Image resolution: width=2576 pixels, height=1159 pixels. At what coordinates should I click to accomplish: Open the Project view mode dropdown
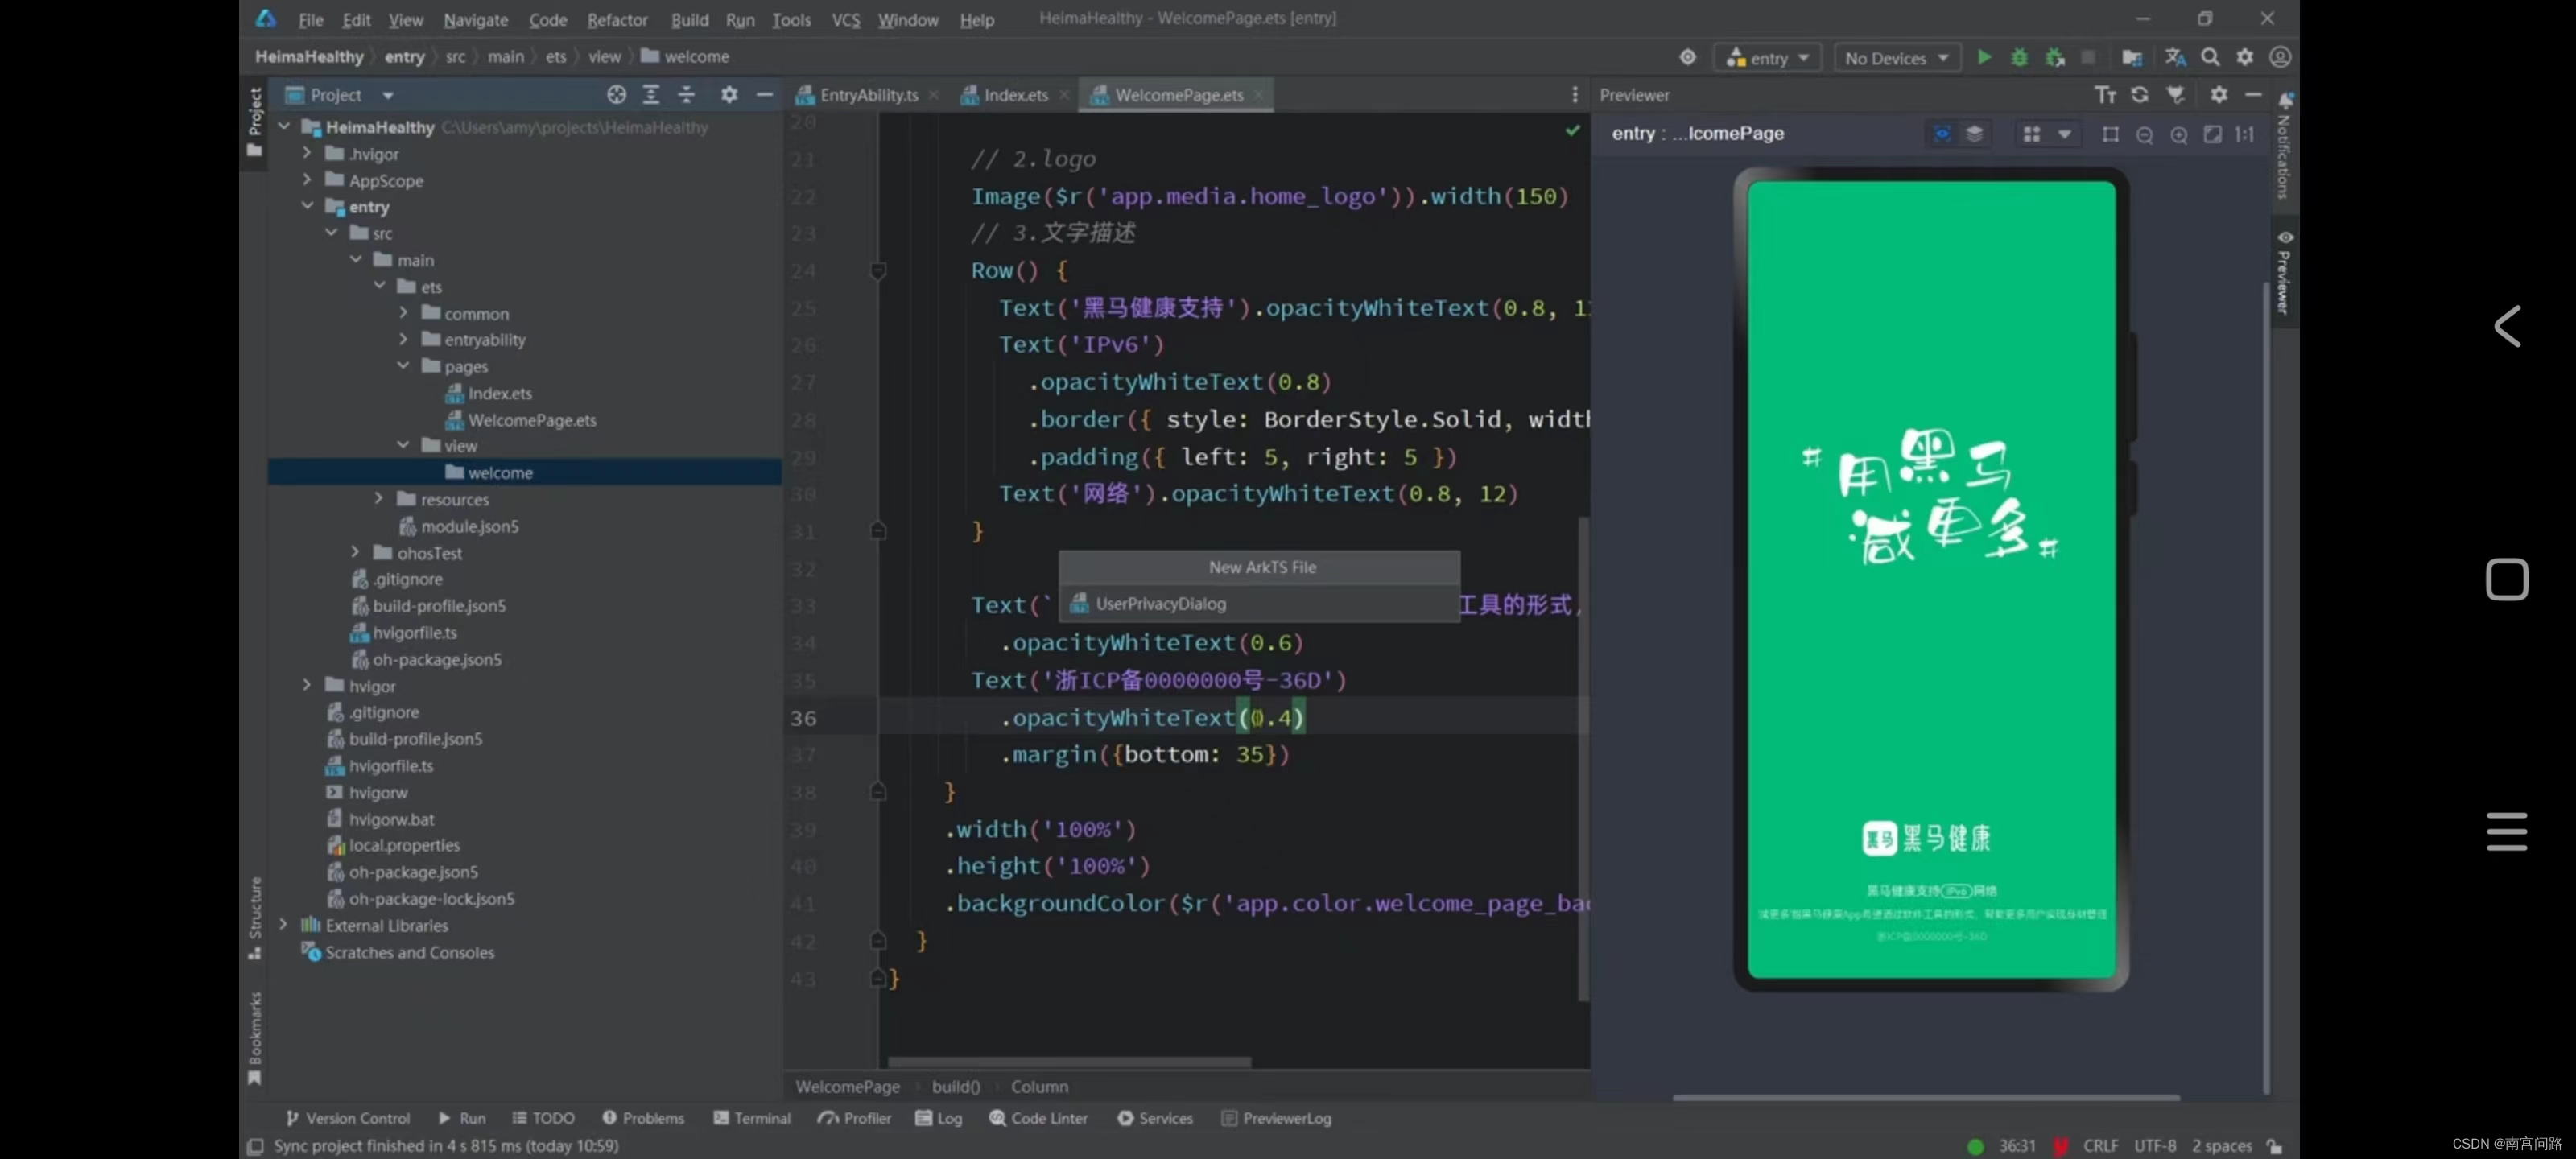[x=387, y=95]
